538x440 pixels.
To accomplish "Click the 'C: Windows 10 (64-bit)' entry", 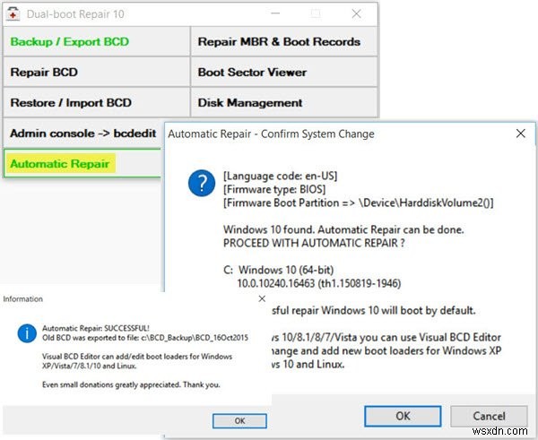I will click(x=279, y=270).
